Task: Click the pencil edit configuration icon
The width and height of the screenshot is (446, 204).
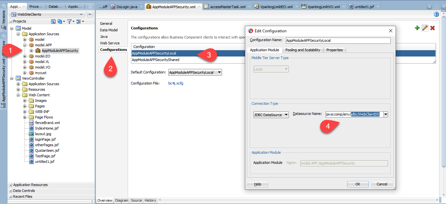Action: (x=425, y=28)
